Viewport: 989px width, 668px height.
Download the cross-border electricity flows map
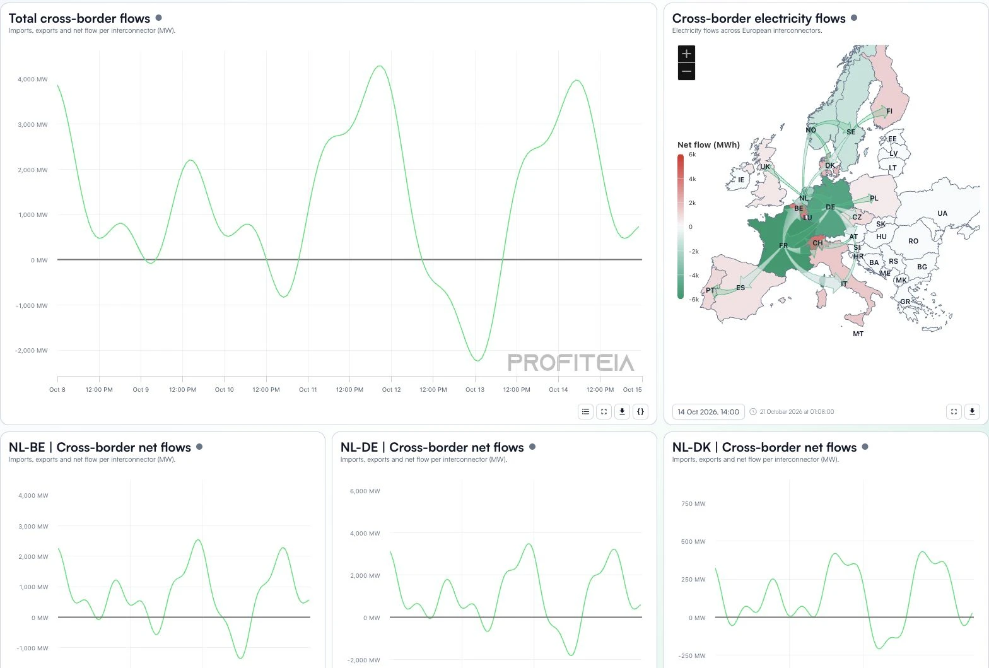(972, 411)
